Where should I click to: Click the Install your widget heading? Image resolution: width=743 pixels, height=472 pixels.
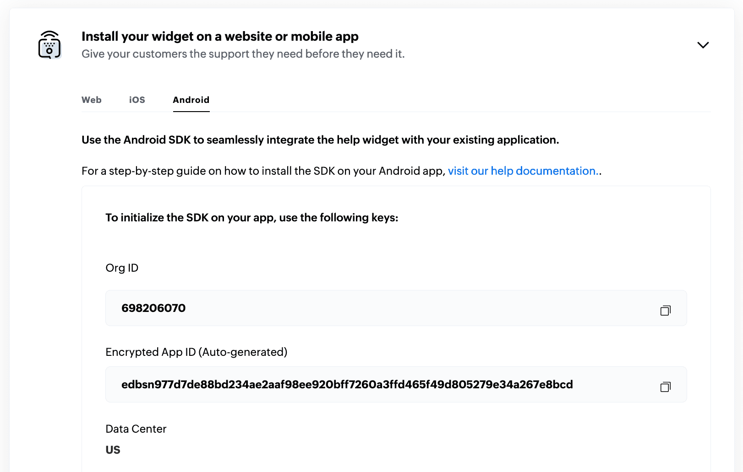220,37
